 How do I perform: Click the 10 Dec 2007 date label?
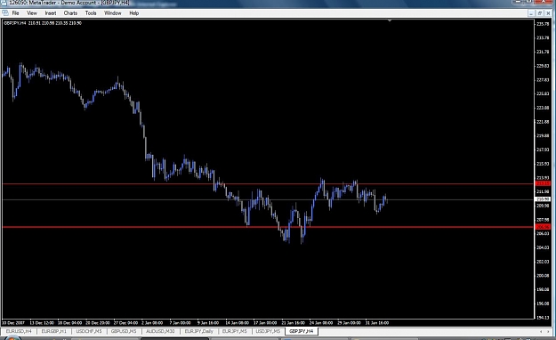pyautogui.click(x=13, y=323)
